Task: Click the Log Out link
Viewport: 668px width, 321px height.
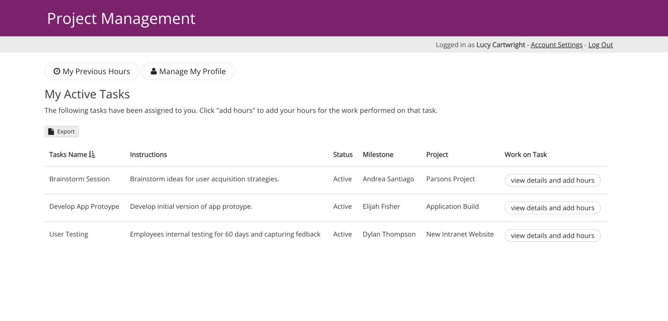Action: (600, 45)
